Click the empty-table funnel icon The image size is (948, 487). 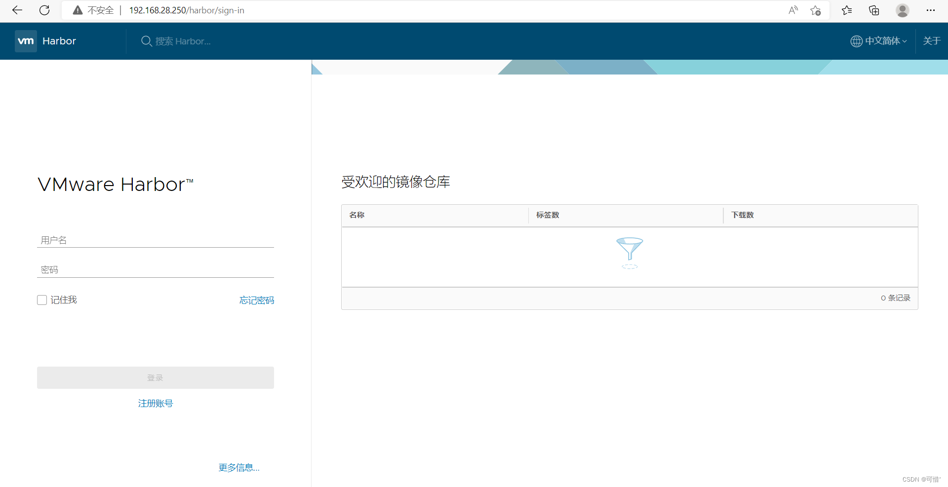click(x=630, y=253)
